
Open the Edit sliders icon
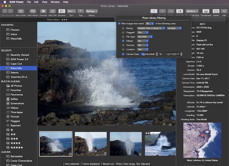pyautogui.click(x=224, y=11)
